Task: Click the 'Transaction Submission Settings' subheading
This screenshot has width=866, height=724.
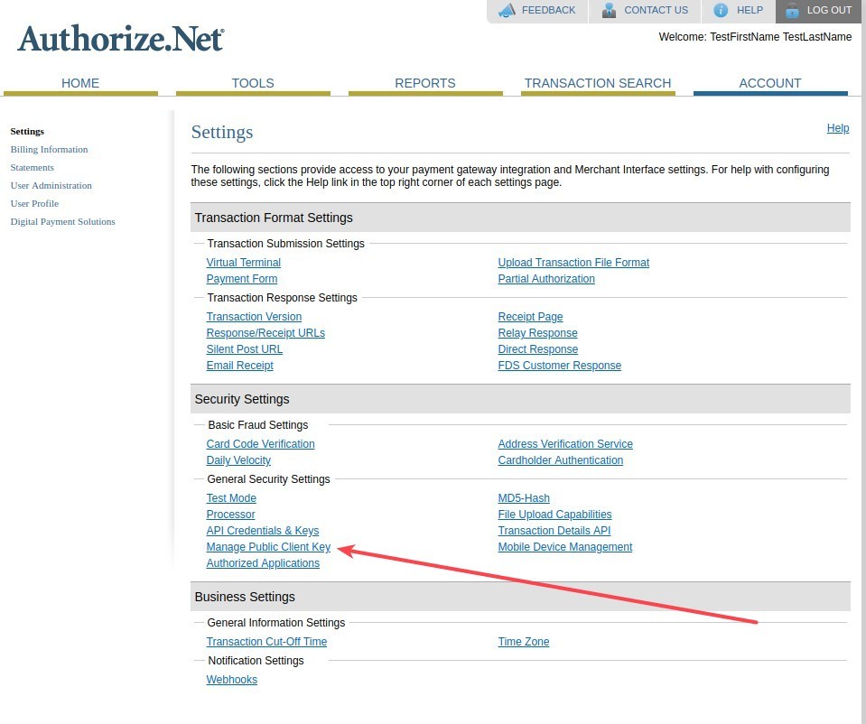Action: pyautogui.click(x=285, y=244)
